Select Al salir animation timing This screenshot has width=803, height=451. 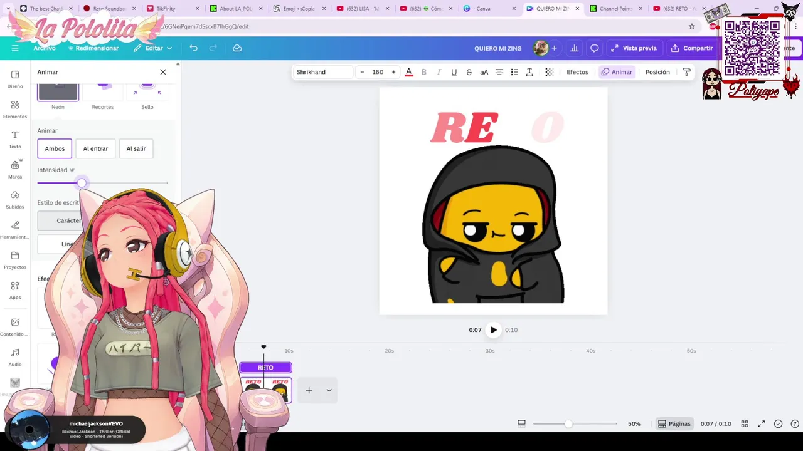[136, 148]
